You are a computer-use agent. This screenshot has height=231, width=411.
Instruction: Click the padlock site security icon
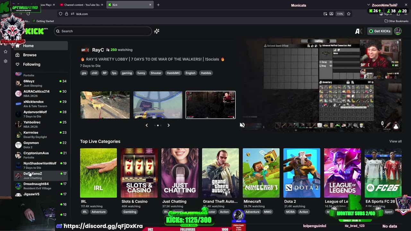(x=66, y=14)
